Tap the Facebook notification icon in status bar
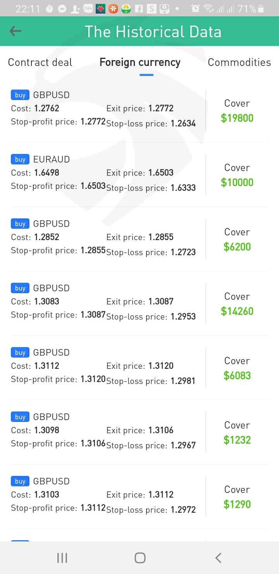 click(x=139, y=9)
